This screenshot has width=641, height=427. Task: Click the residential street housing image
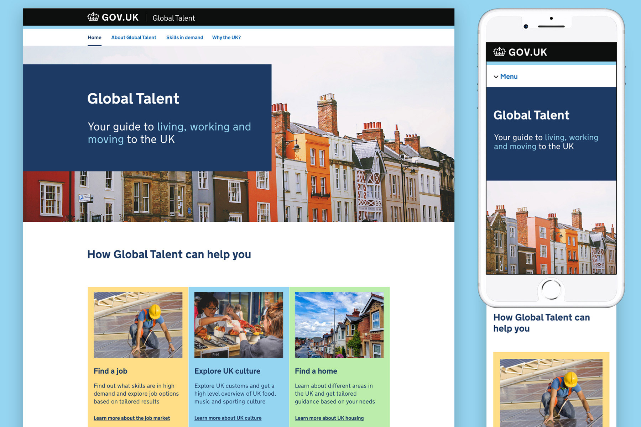pos(339,325)
